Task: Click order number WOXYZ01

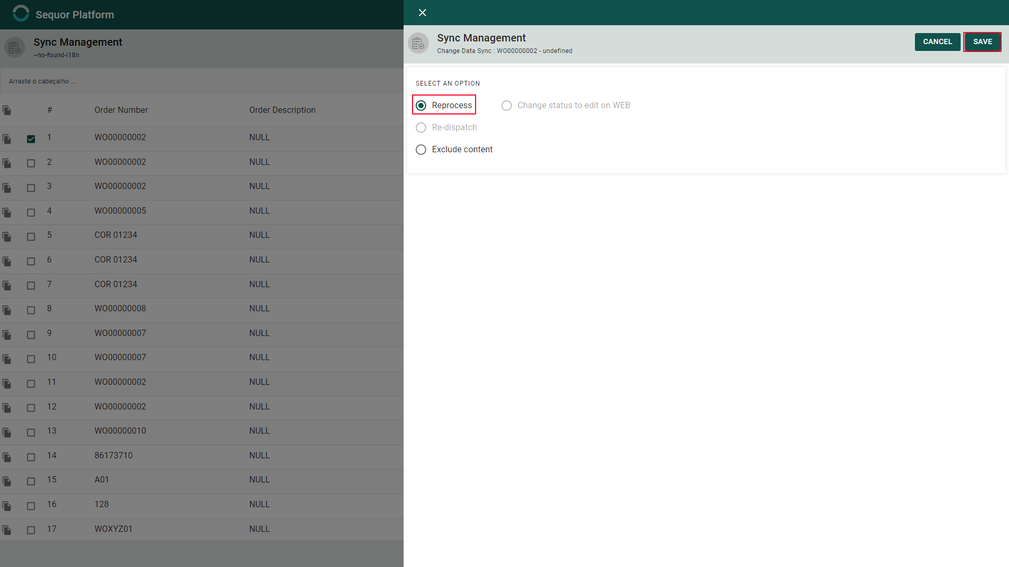Action: click(x=114, y=529)
